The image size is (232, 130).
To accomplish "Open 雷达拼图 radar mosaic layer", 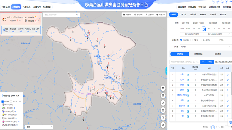I will (x=139, y=14).
